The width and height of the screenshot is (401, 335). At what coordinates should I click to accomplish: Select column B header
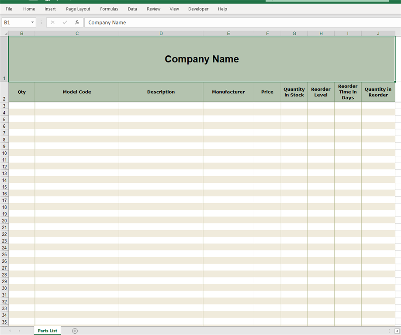[22, 34]
